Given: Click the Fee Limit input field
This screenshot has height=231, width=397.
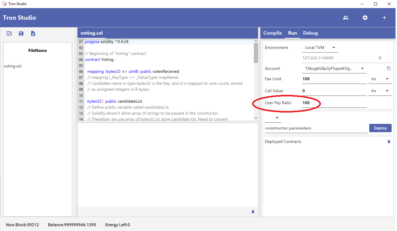Looking at the screenshot, I should click(334, 79).
